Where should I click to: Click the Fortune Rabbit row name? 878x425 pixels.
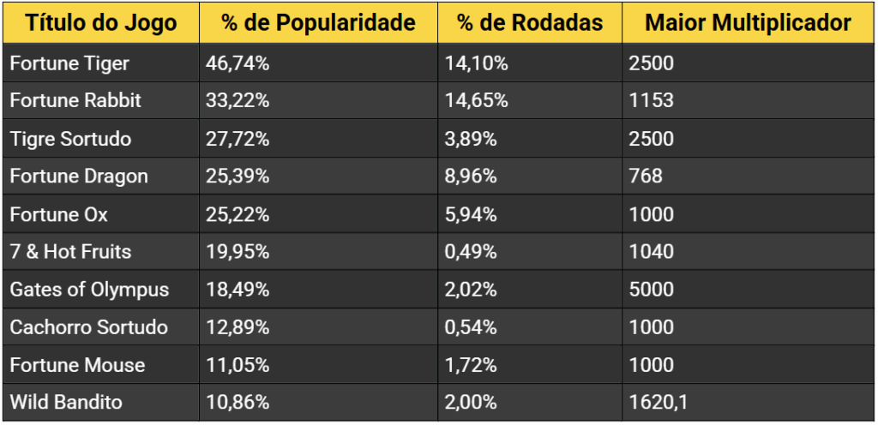(75, 100)
